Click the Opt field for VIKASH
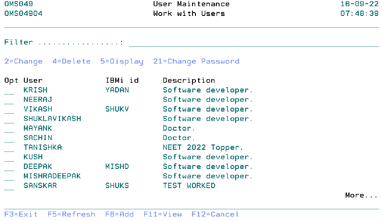This screenshot has width=382, height=221. [x=9, y=109]
